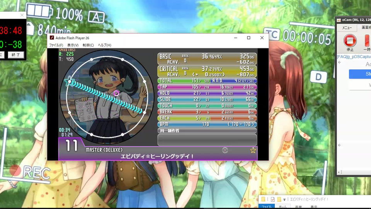Image resolution: width=371 pixels, height=209 pixels.
Task: Click the folder icon in Explorer title bar
Action: [263, 199]
